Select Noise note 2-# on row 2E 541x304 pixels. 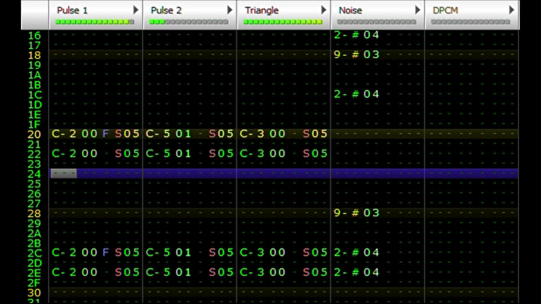[x=347, y=272]
